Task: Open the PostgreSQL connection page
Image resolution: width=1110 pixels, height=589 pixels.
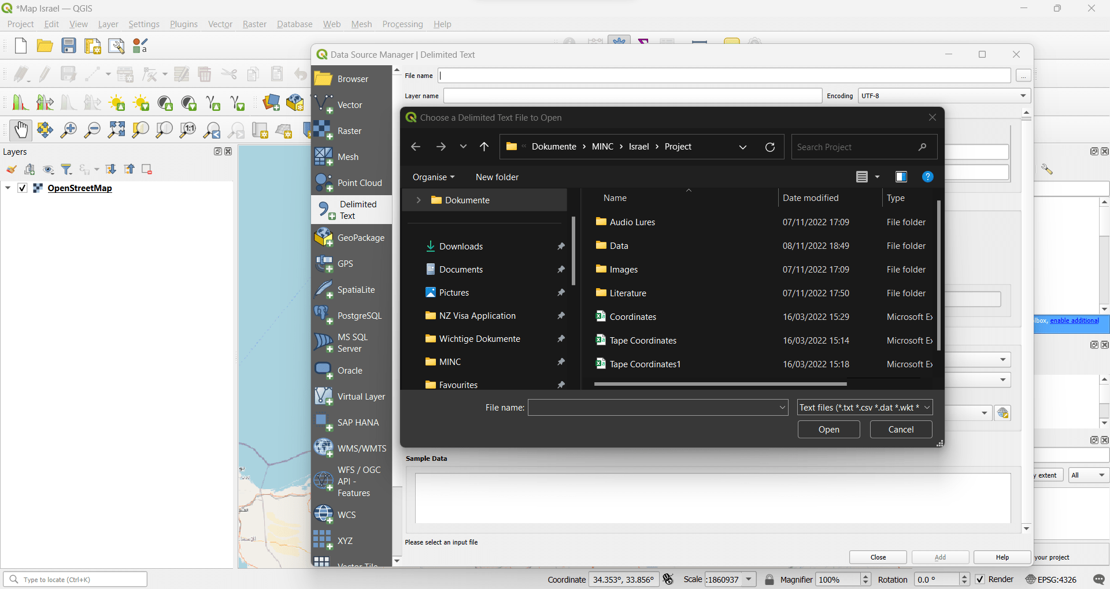Action: coord(351,315)
